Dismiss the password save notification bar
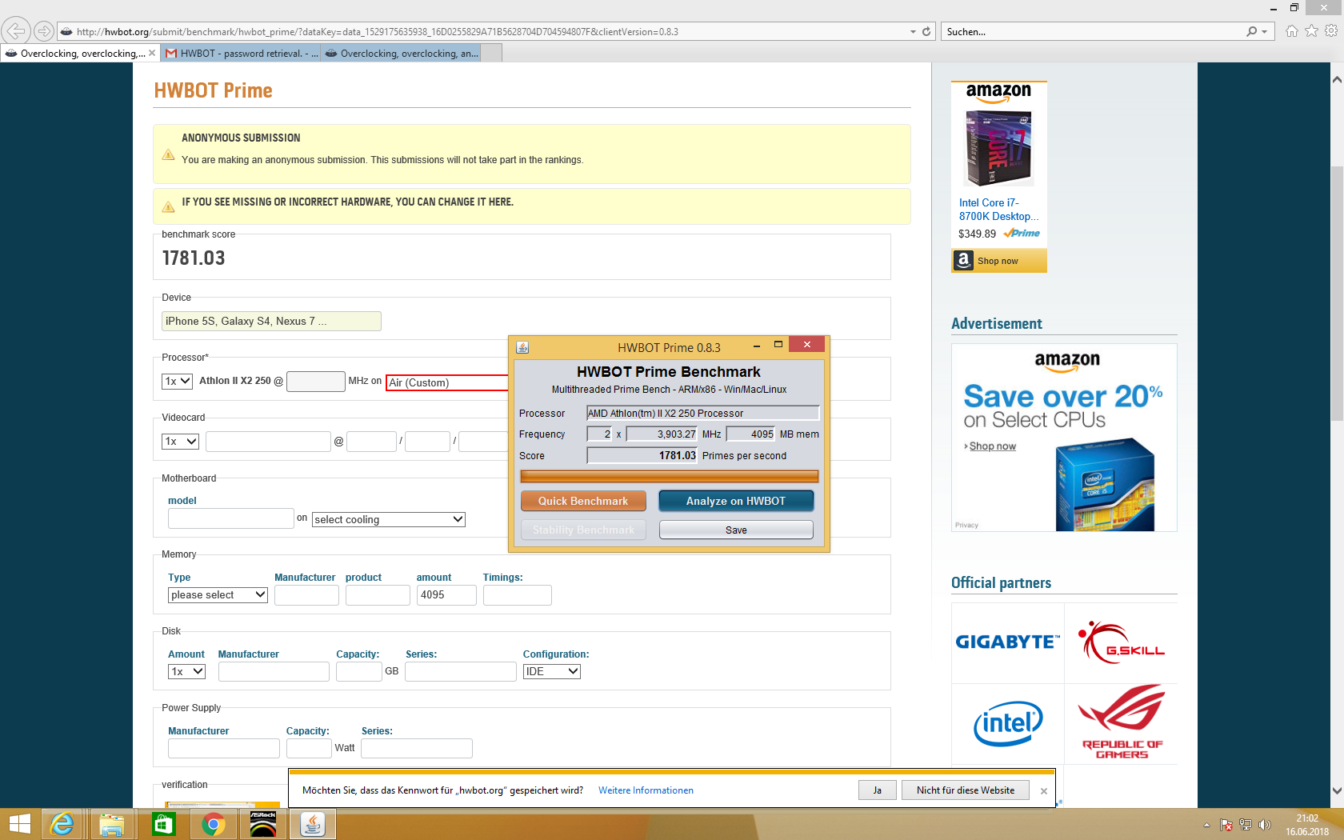Viewport: 1344px width, 840px height. click(1043, 791)
